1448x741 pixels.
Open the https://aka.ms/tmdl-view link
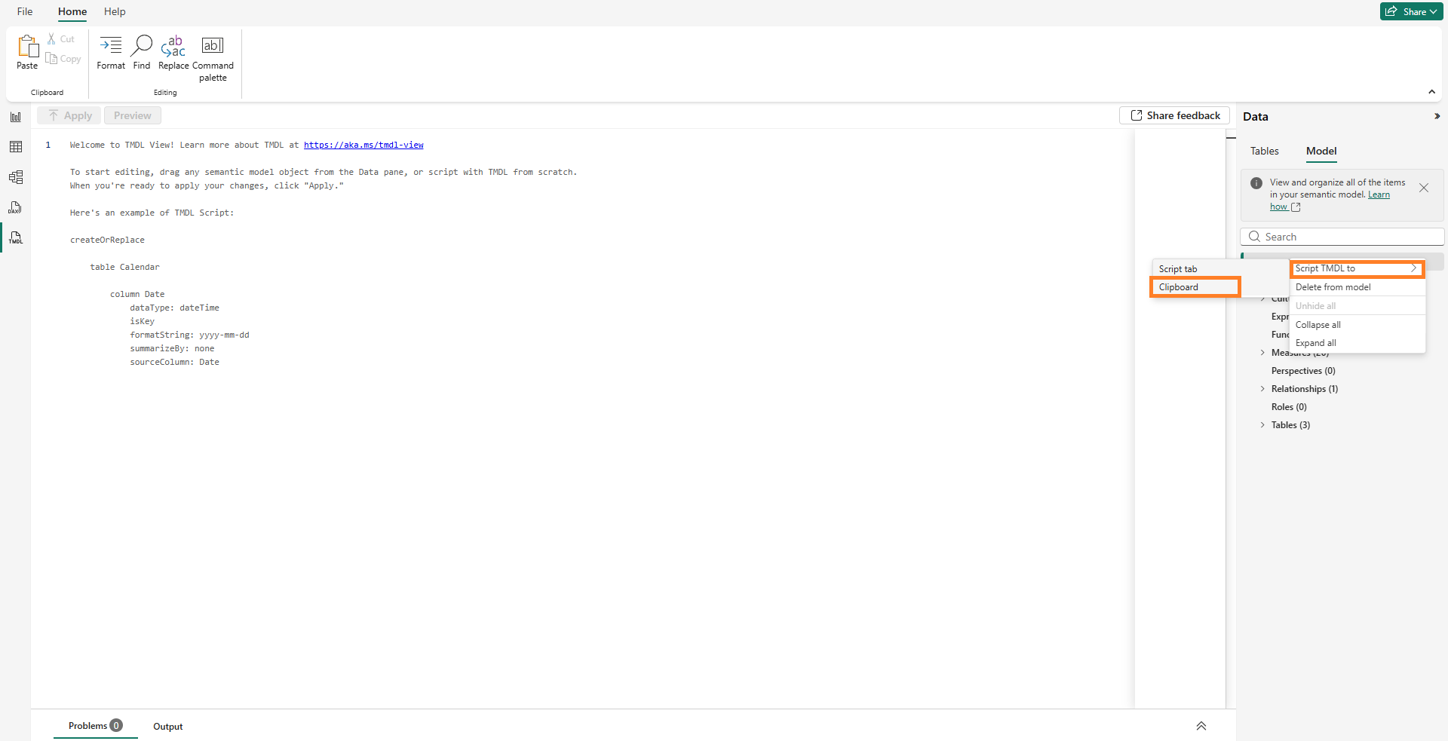pyautogui.click(x=364, y=145)
